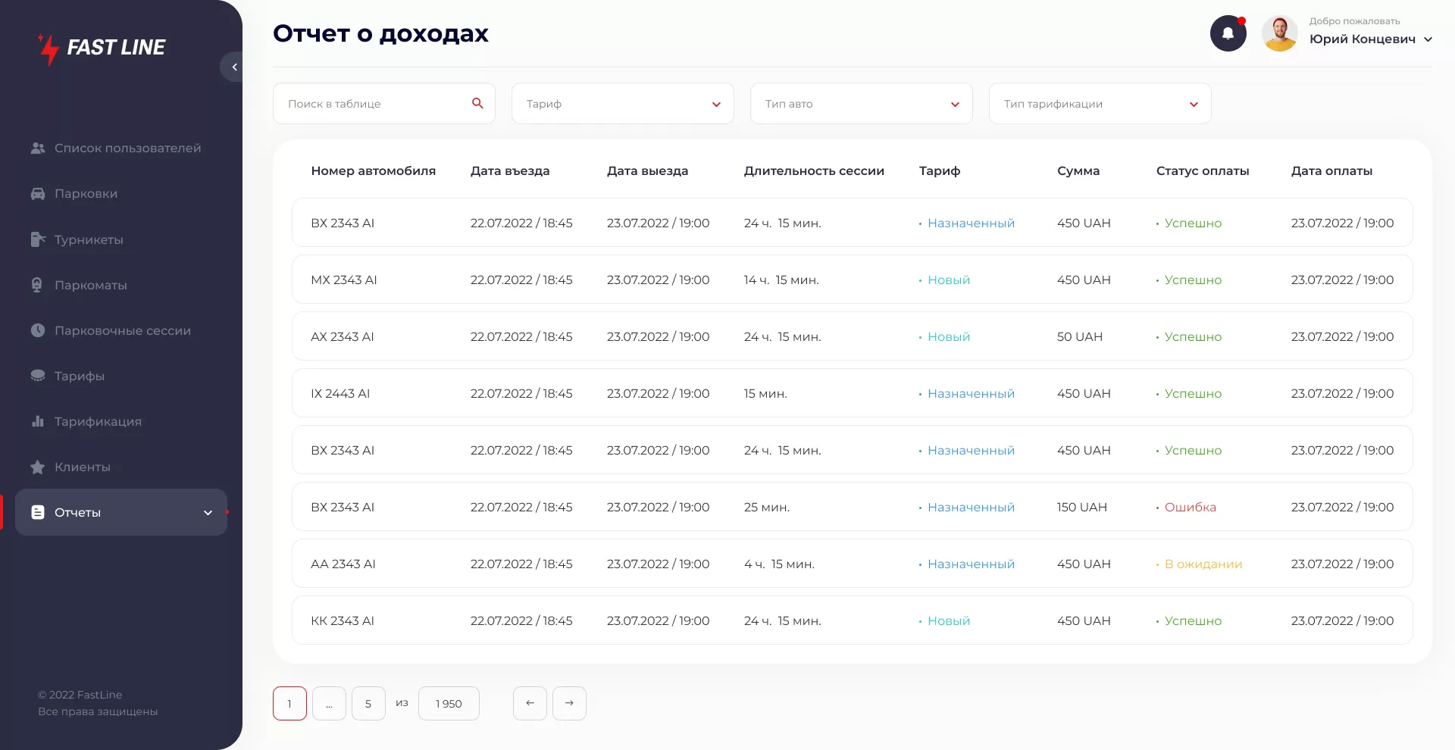Select the Турникеты menu item

[x=89, y=240]
